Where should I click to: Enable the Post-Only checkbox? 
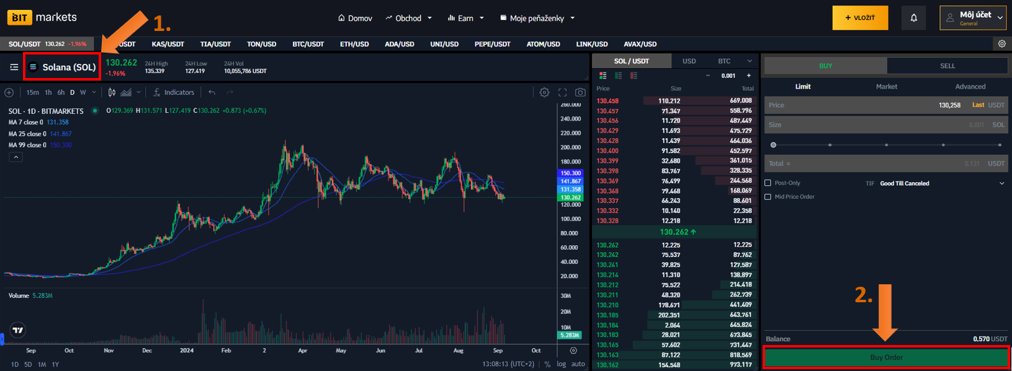[x=768, y=183]
